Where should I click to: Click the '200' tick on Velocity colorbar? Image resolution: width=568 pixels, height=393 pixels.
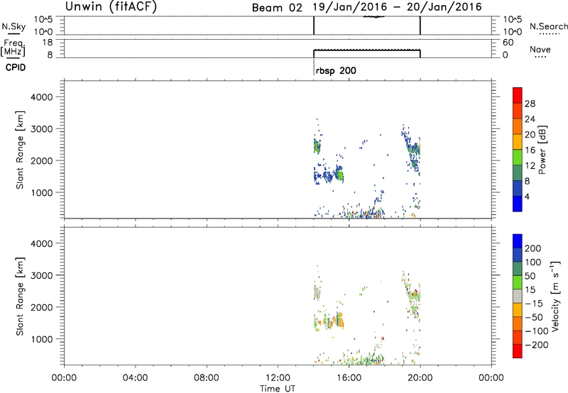tap(533, 248)
